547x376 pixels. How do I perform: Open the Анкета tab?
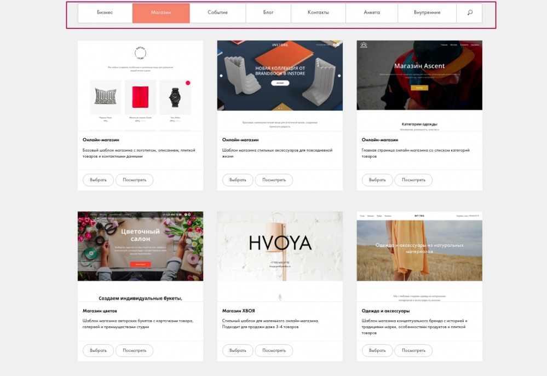click(372, 13)
